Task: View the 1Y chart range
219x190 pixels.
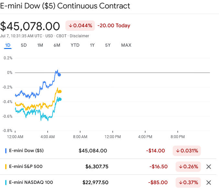Action: click(x=92, y=45)
